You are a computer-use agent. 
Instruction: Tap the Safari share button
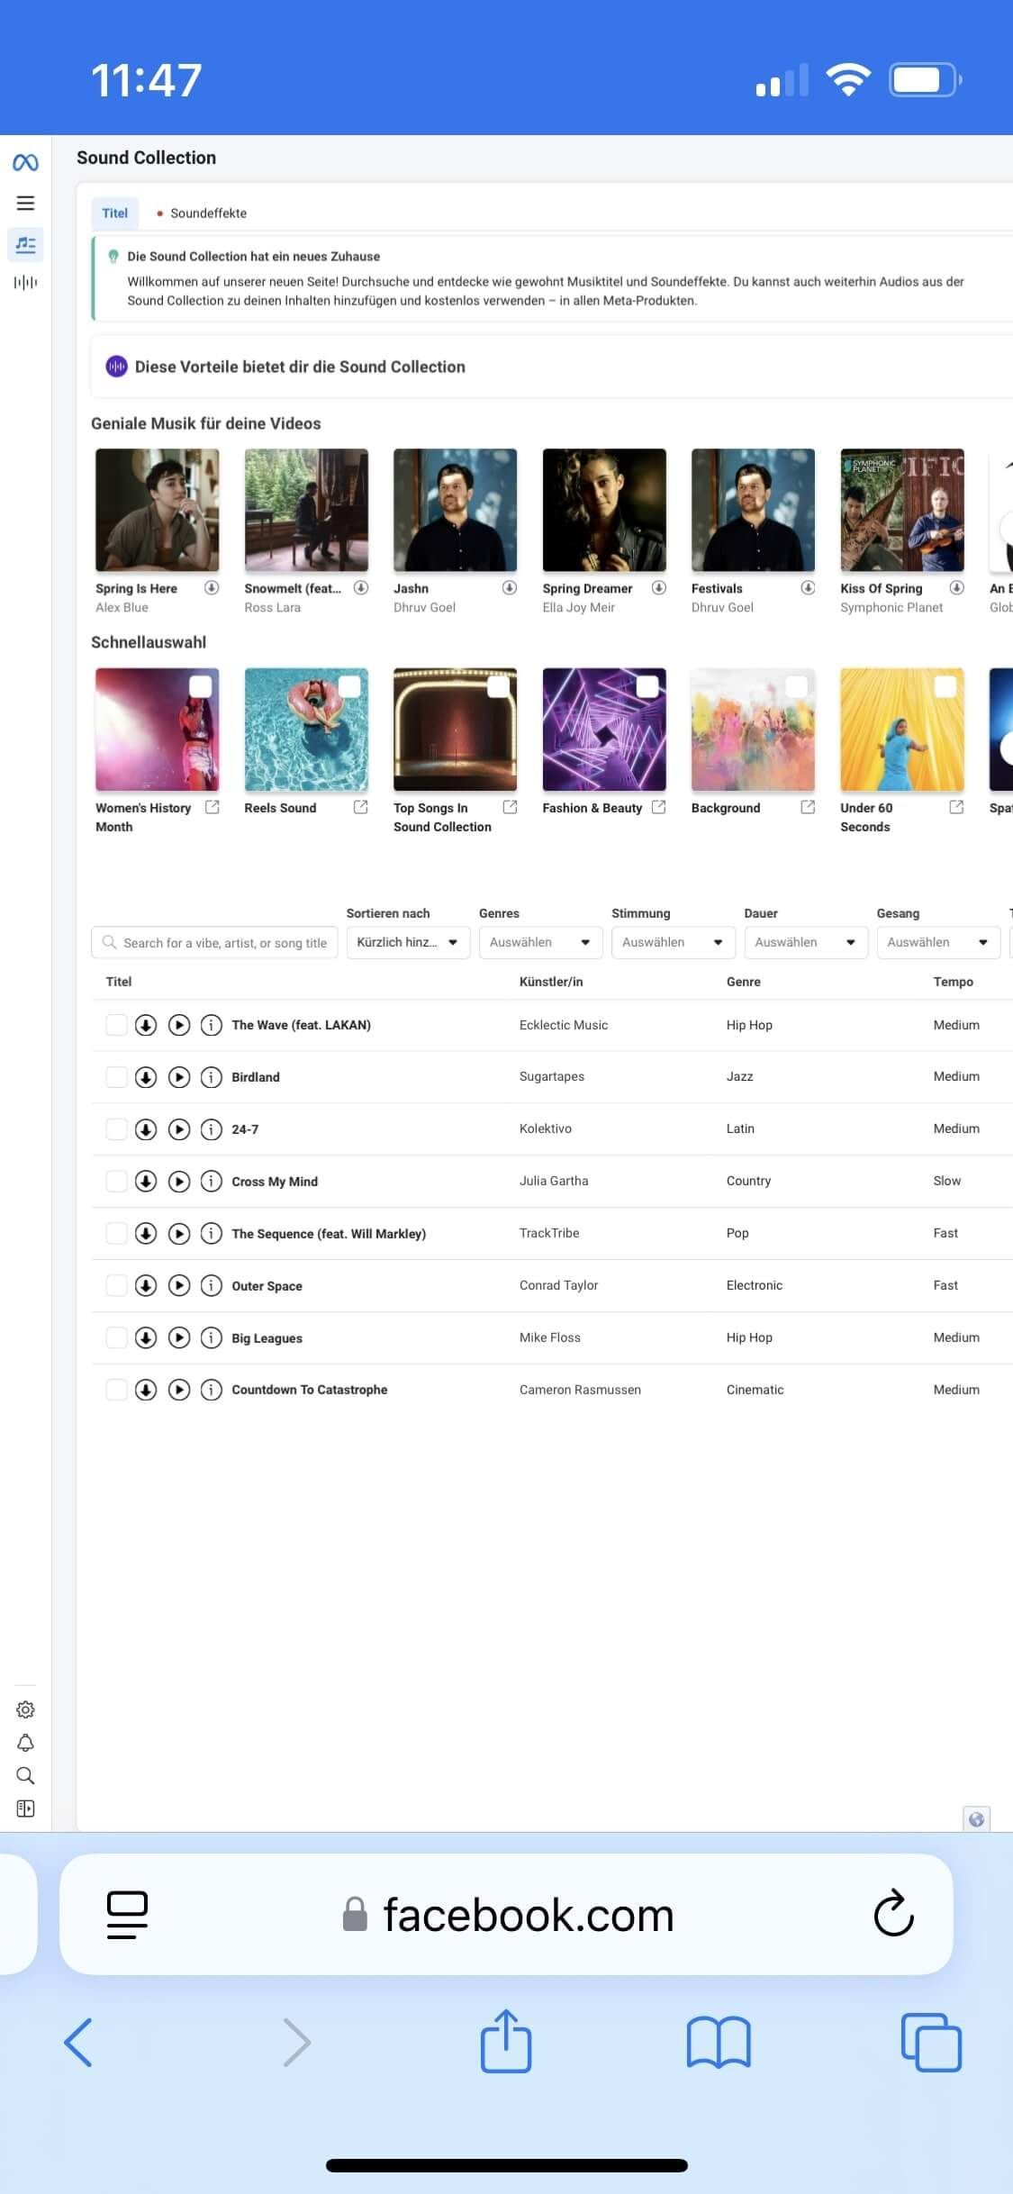[506, 2041]
